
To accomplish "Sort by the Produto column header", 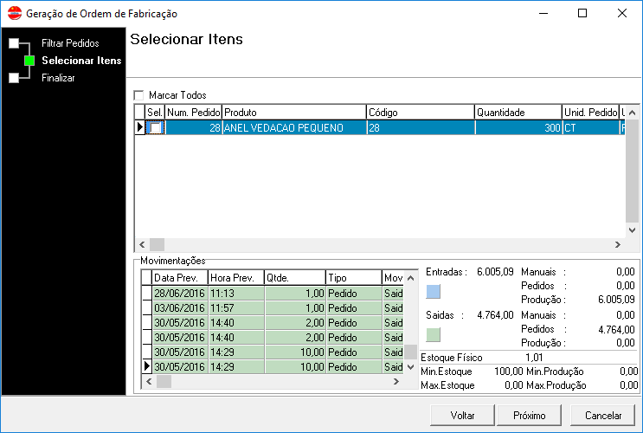I will [x=293, y=113].
